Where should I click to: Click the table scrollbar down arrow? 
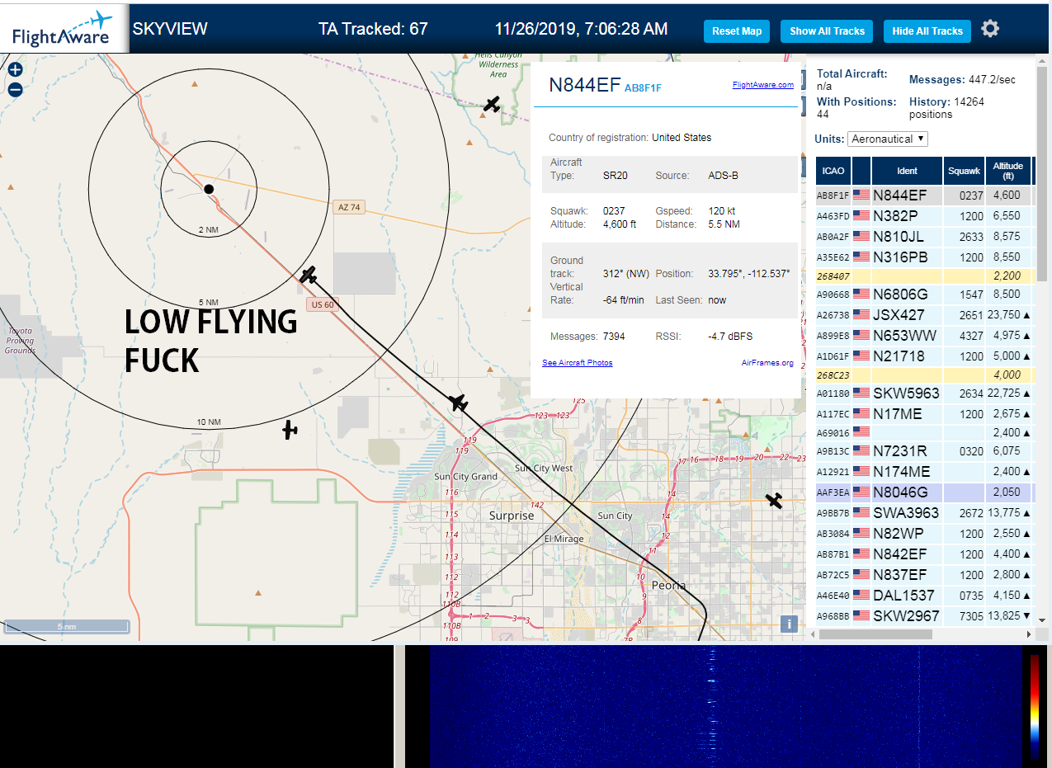(1041, 620)
